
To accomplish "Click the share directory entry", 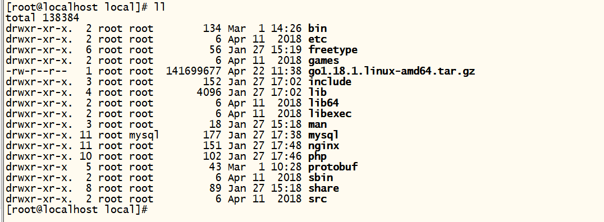I will click(x=323, y=188).
